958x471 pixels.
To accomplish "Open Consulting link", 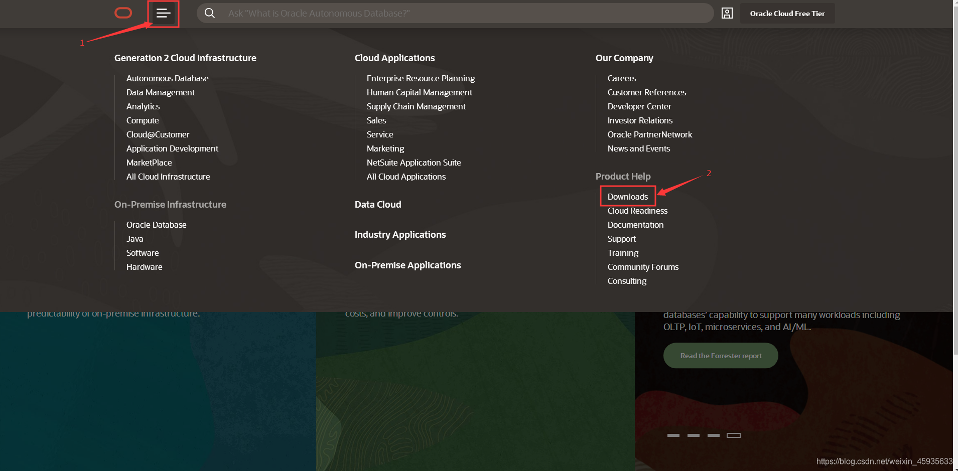I will point(627,281).
